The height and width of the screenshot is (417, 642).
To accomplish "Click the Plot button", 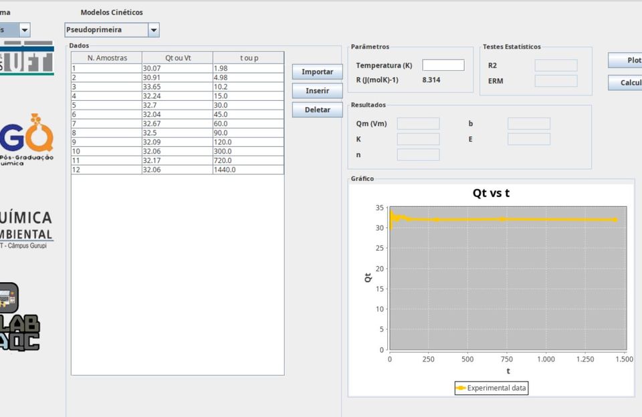I will coord(625,60).
